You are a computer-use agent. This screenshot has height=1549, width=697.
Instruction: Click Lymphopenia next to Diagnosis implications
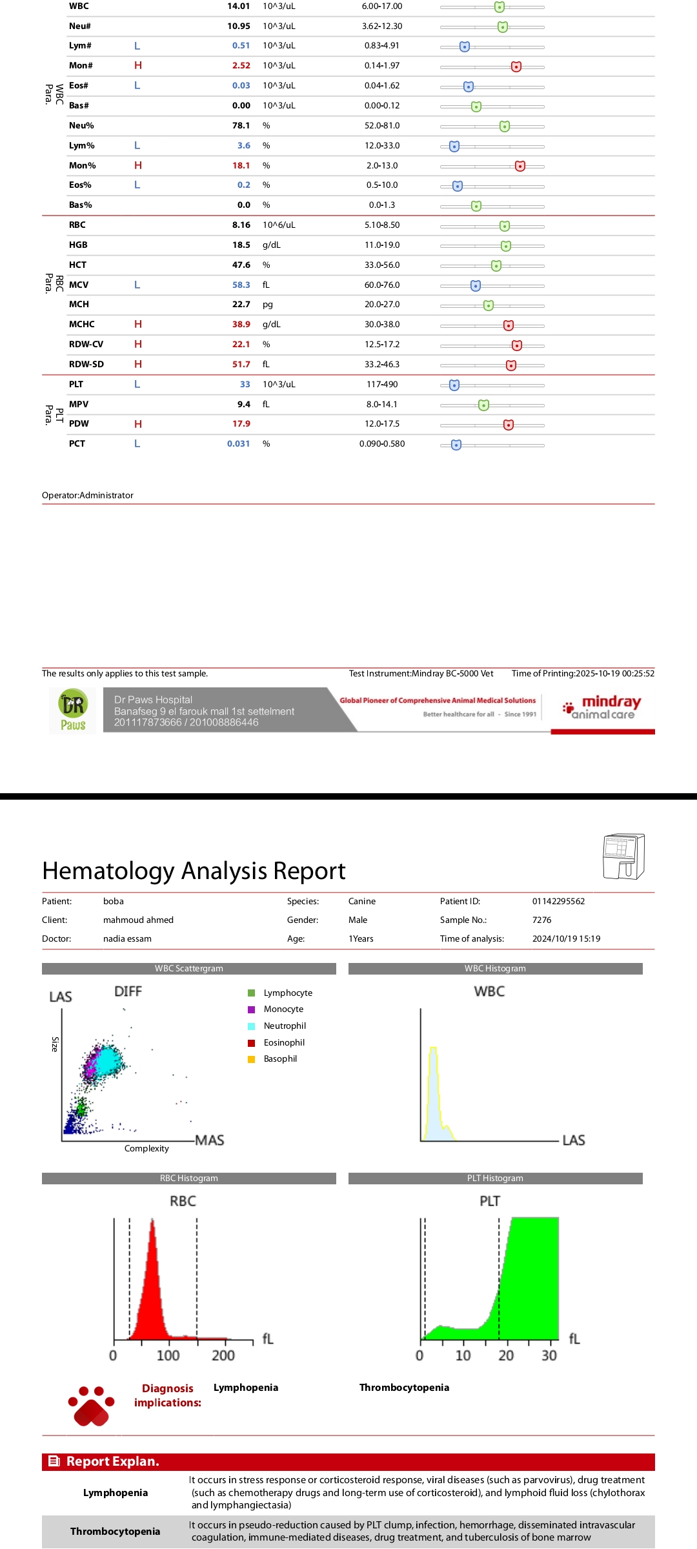pyautogui.click(x=246, y=1388)
